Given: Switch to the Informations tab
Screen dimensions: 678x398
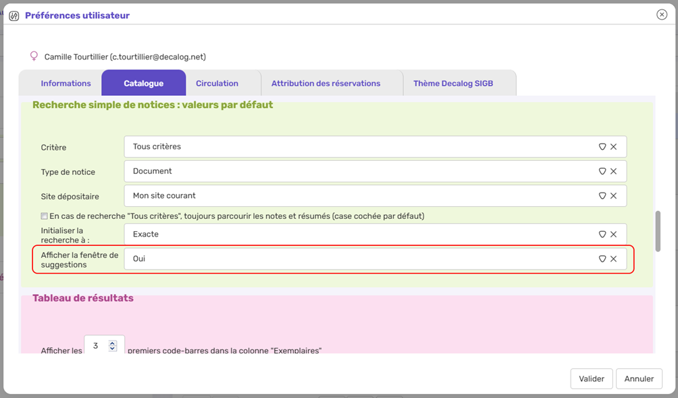Looking at the screenshot, I should click(66, 83).
